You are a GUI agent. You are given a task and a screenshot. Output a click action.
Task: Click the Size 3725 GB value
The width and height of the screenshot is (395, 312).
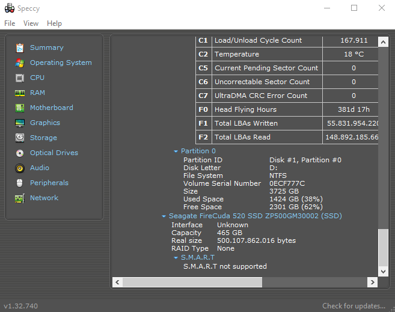[x=284, y=191]
